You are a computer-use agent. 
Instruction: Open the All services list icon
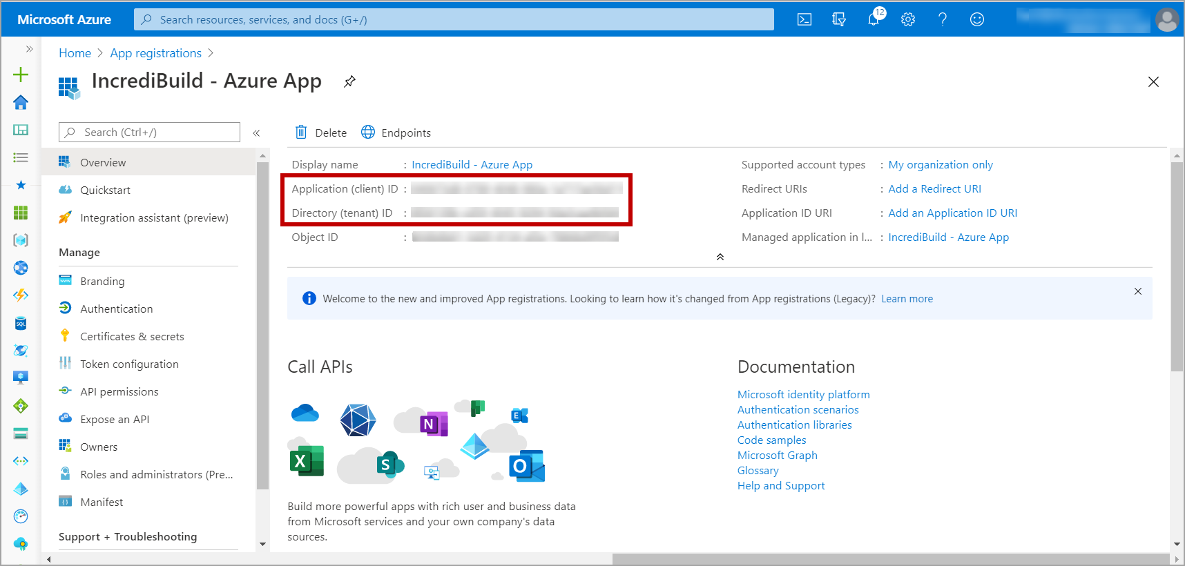click(21, 157)
